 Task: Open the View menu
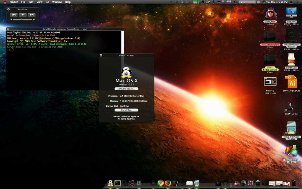40,2
